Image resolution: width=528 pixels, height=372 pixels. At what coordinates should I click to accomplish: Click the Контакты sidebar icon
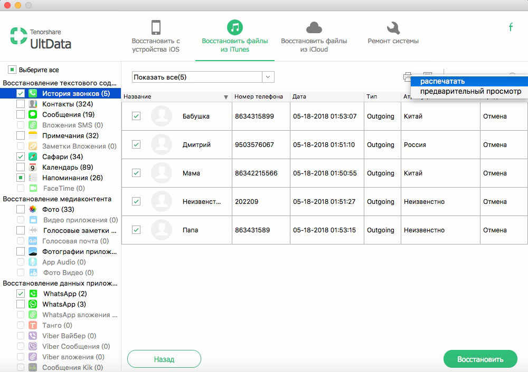point(33,104)
